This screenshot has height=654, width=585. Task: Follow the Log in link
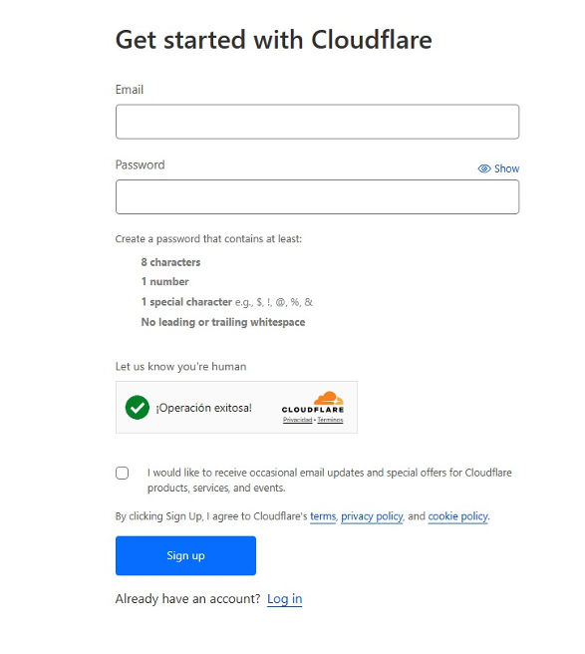click(284, 599)
